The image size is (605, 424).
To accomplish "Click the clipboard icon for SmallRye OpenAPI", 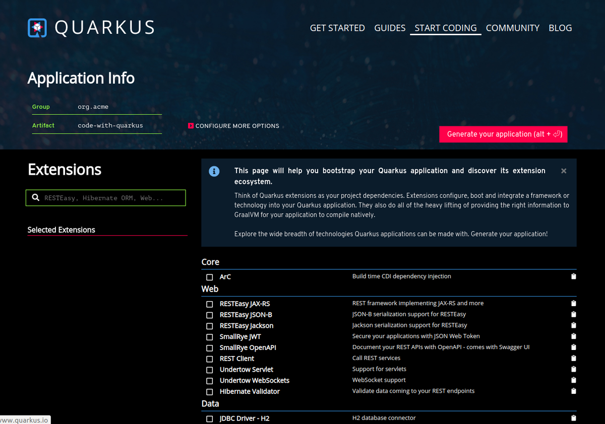I will click(x=573, y=347).
